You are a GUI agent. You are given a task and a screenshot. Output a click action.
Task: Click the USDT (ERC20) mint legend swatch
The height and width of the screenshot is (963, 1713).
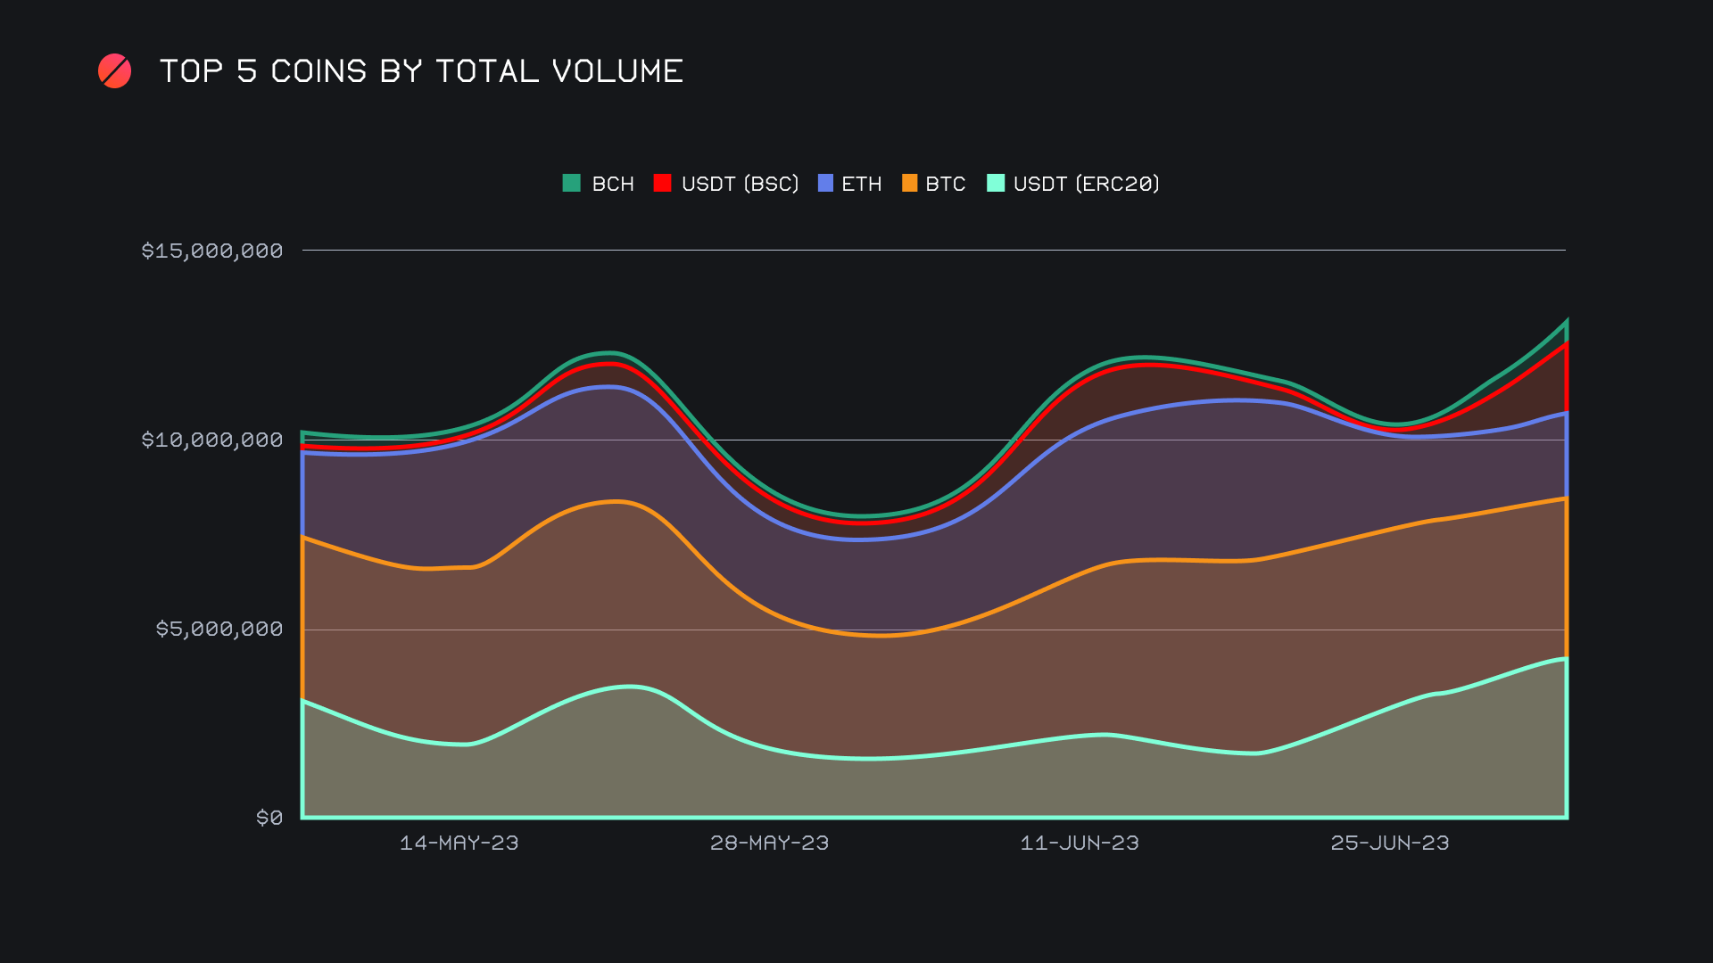pos(996,184)
